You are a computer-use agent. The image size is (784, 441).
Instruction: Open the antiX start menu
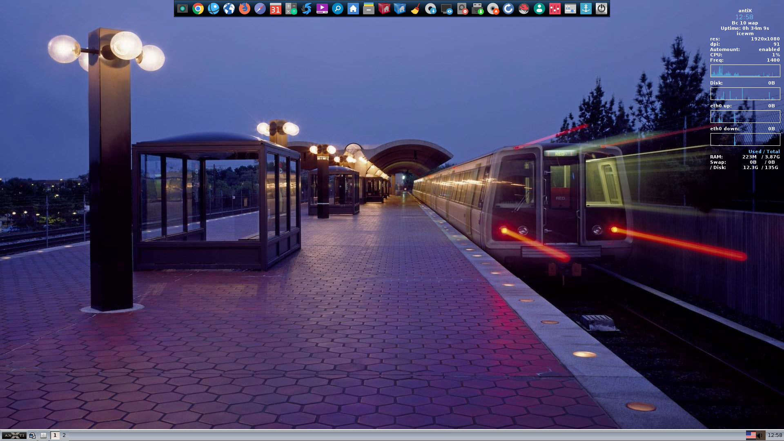14,435
